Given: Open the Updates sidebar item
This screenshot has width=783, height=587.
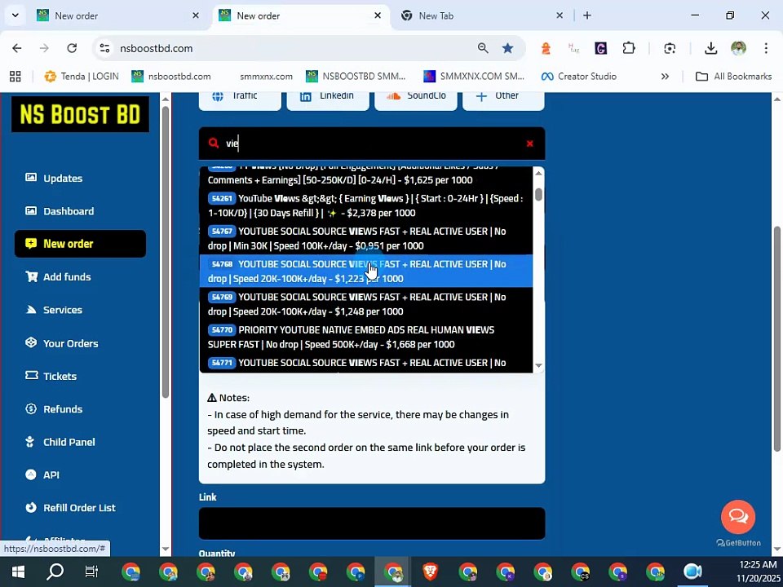Looking at the screenshot, I should (x=54, y=179).
